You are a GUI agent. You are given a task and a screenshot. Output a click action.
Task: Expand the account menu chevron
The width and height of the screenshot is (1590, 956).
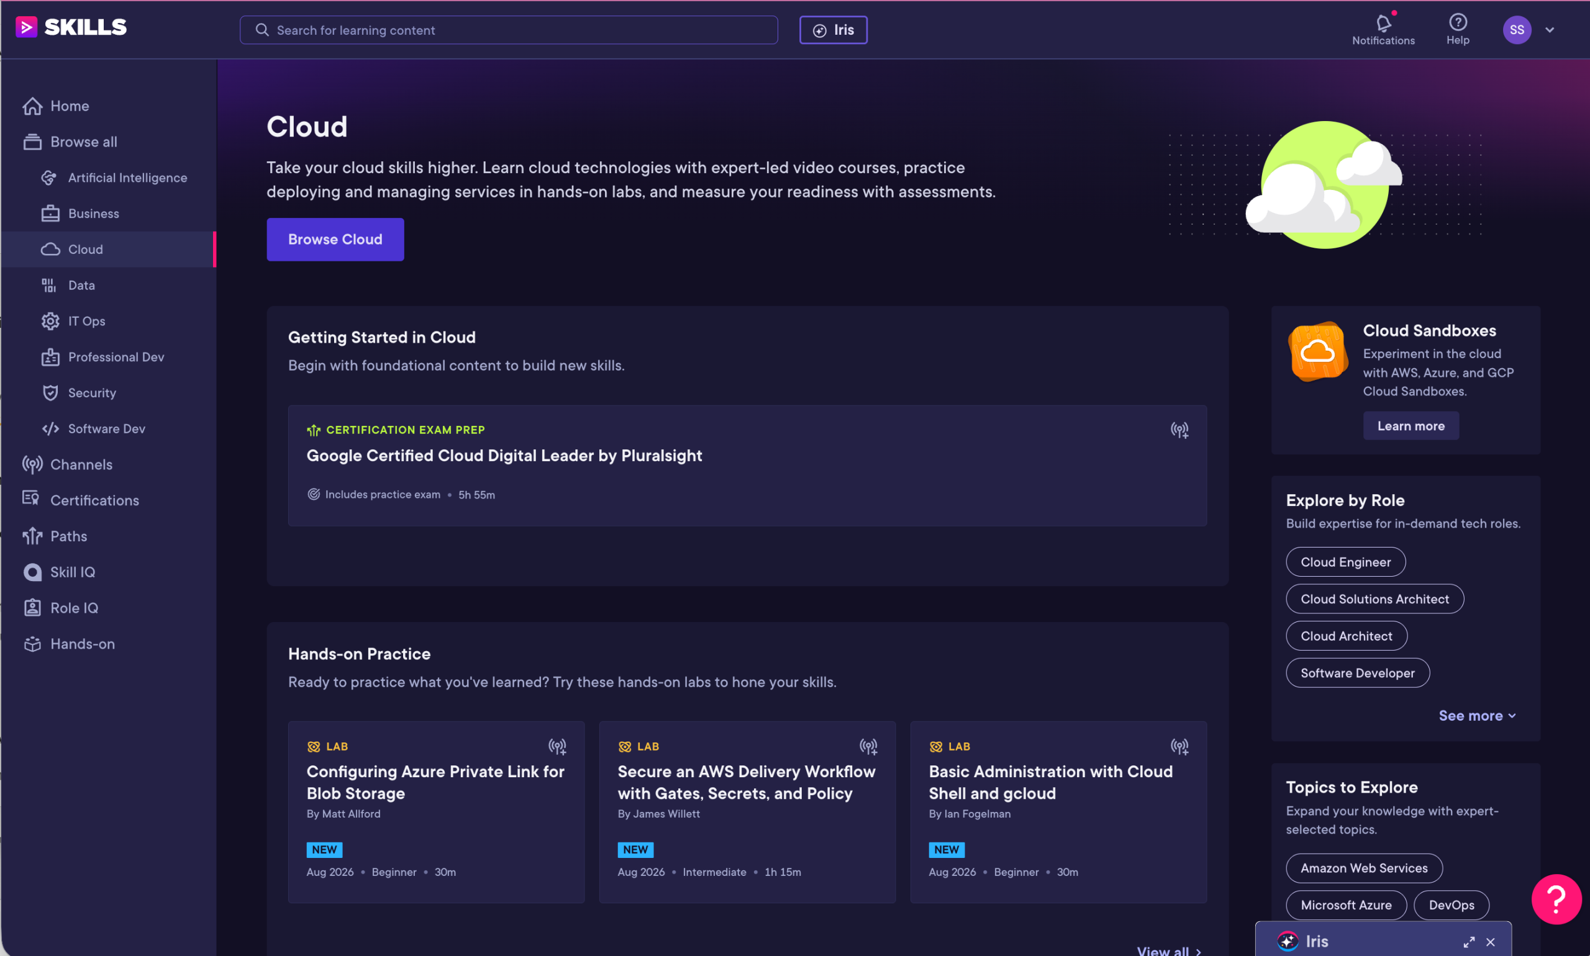click(1550, 30)
